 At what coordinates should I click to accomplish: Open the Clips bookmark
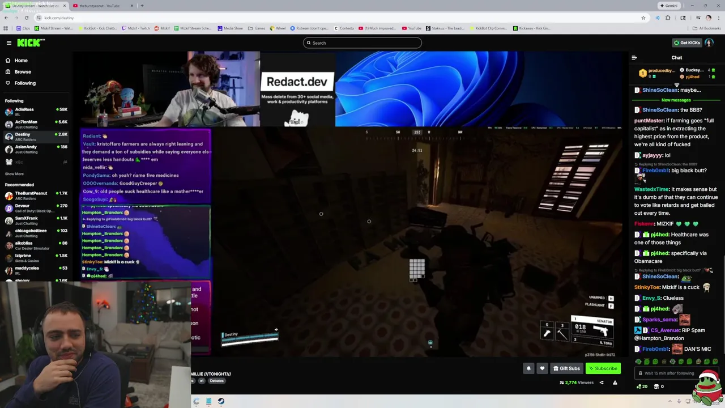pyautogui.click(x=23, y=28)
